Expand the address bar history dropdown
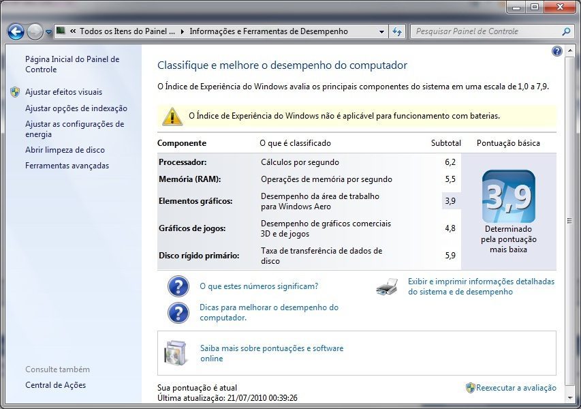The height and width of the screenshot is (409, 581). click(381, 32)
